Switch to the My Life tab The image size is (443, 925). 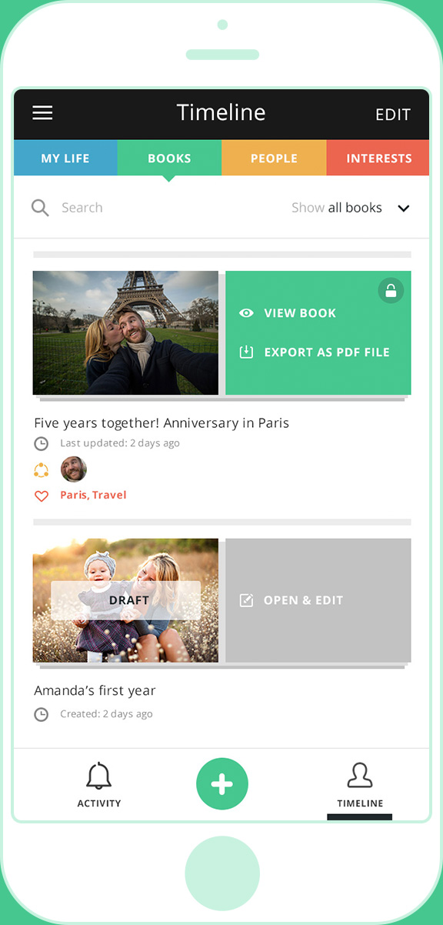65,159
